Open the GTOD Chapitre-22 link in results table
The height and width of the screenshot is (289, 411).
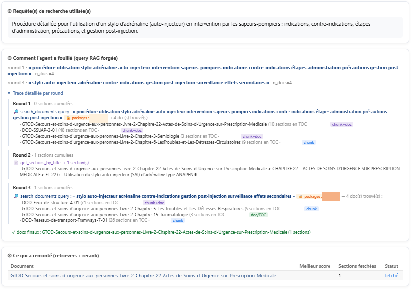(x=143, y=275)
